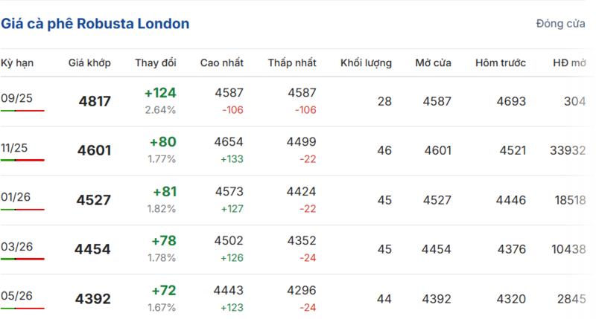Click the Hôm trước column header
The height and width of the screenshot is (319, 596).
500,63
